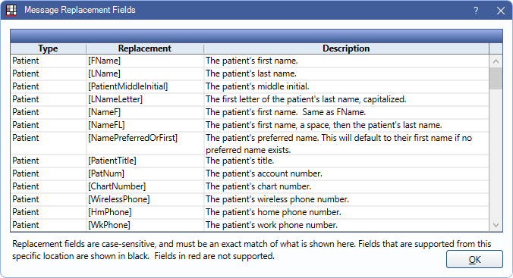Screen dimensions: 513x278
Task: Select the [WirelessPhone] row
Action: [250, 199]
